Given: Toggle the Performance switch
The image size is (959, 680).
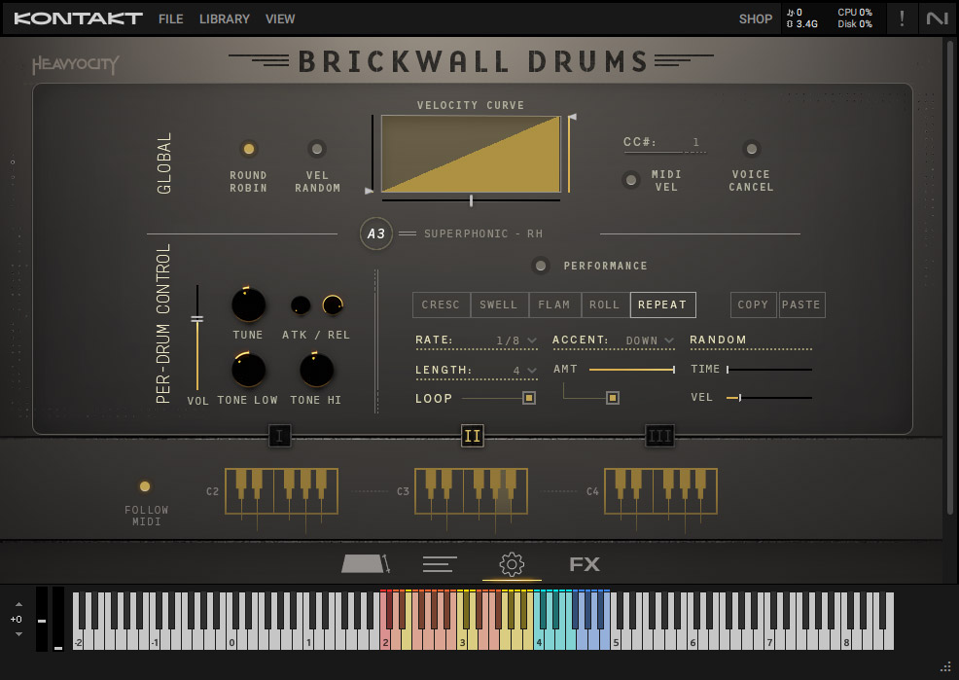Looking at the screenshot, I should 540,266.
